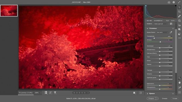
Task: Open the arrow dropdown beside Открыть
Action: click(157, 98)
